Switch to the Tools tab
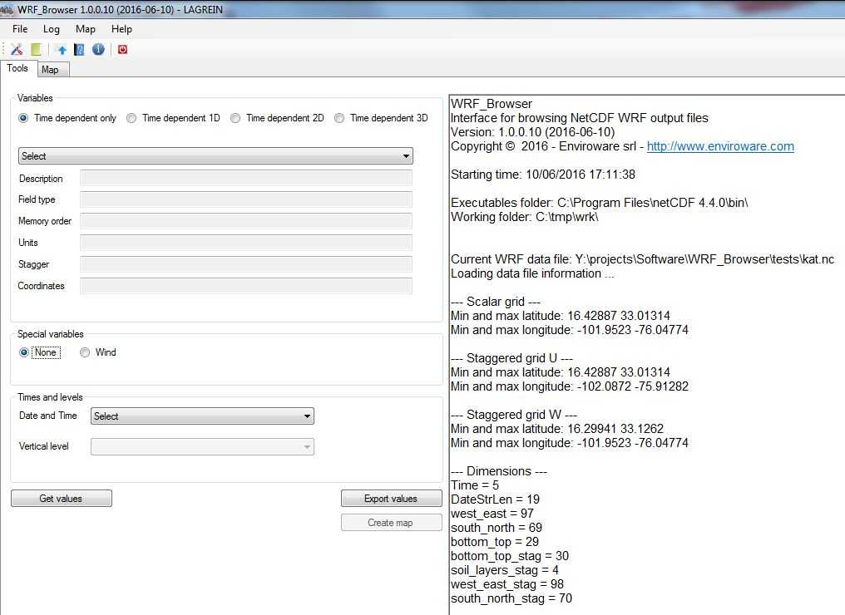Viewport: 845px width, 615px height. (x=17, y=68)
